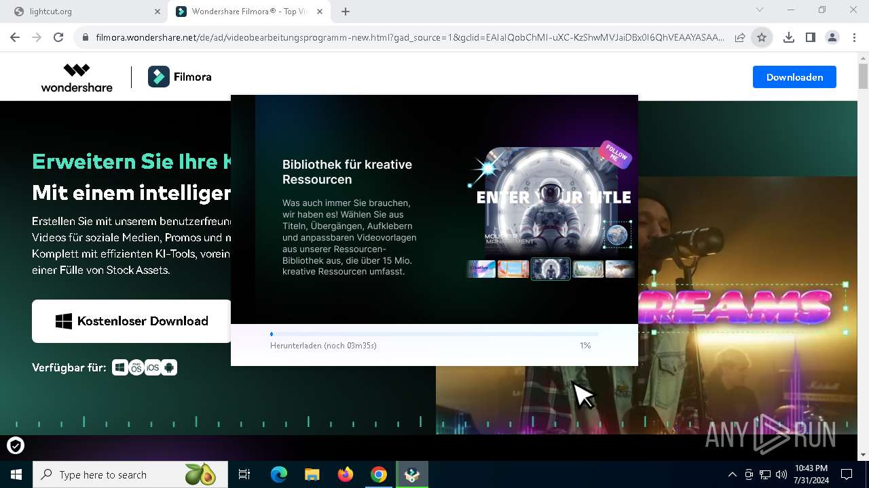This screenshot has width=869, height=488.
Task: Share this page icon in address bar
Action: (x=740, y=38)
